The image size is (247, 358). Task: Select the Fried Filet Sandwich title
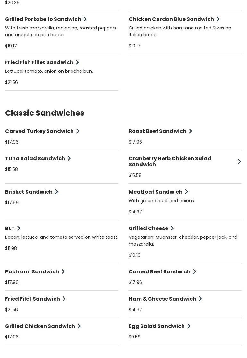[32, 299]
